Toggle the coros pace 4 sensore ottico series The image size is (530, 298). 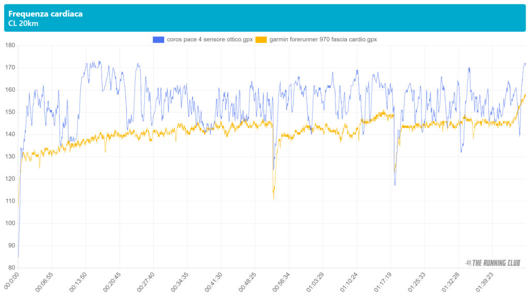coord(209,39)
